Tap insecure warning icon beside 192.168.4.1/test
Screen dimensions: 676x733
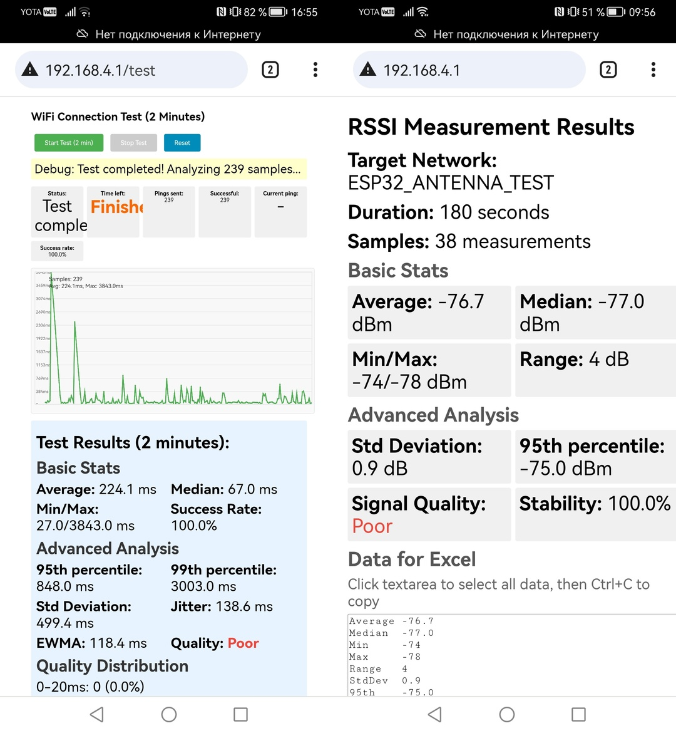click(30, 70)
